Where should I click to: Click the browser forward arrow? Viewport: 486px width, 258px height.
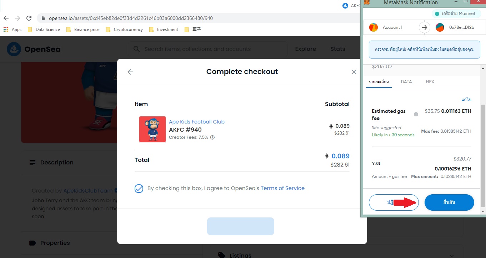point(17,18)
